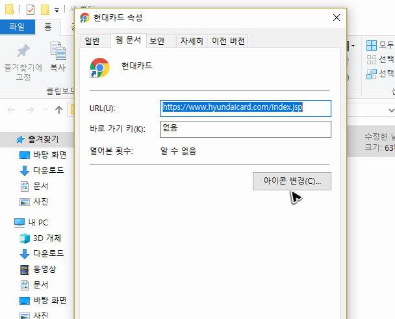
Task: Open recent locations dropdown in Explorer
Action: 45,110
